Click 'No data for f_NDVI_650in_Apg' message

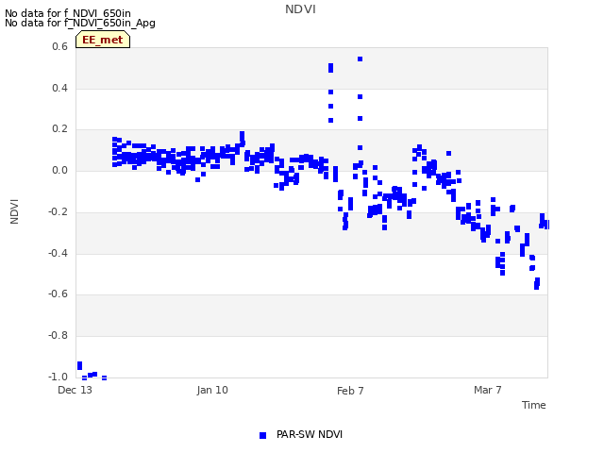(x=80, y=23)
